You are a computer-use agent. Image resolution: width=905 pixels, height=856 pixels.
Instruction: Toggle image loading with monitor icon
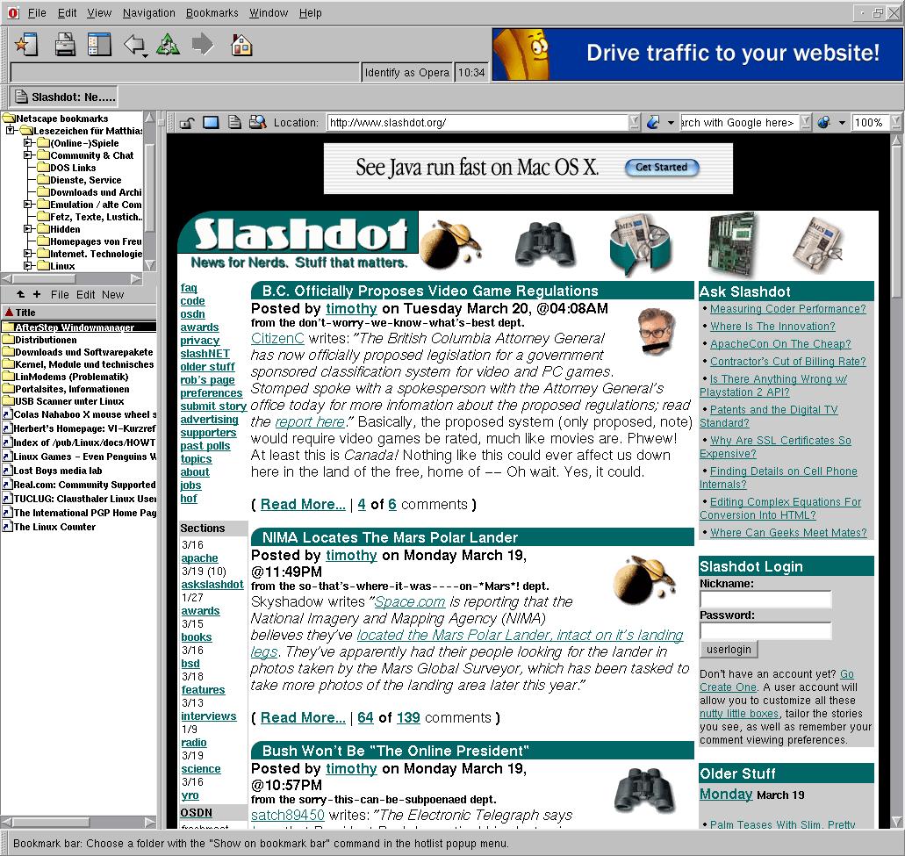point(211,123)
